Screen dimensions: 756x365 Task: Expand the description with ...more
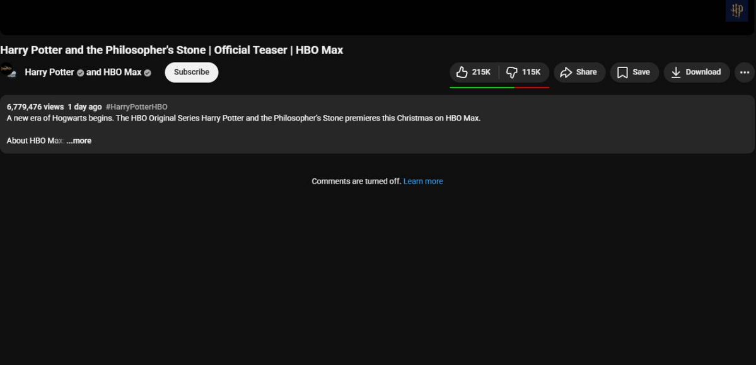pyautogui.click(x=79, y=141)
